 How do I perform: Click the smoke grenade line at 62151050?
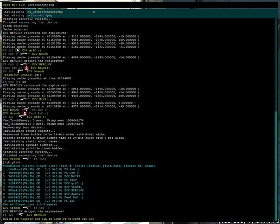click(71, 44)
